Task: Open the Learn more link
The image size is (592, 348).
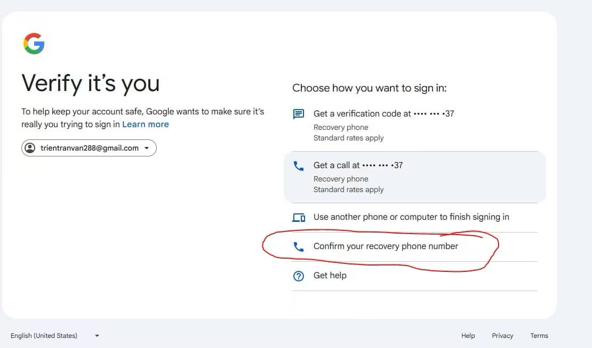Action: [146, 125]
